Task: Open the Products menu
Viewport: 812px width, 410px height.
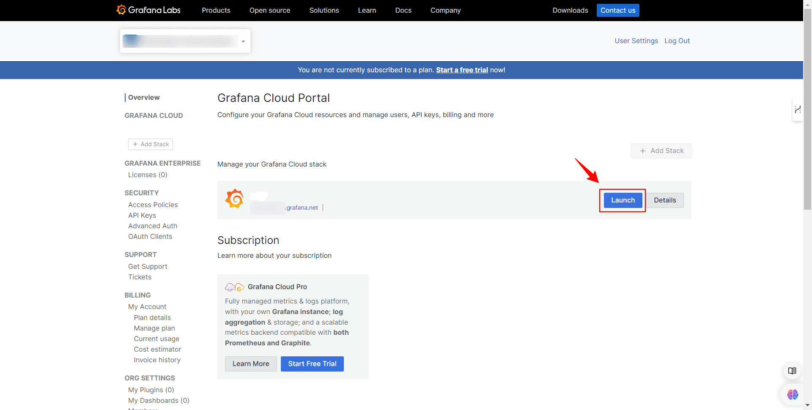Action: (216, 10)
